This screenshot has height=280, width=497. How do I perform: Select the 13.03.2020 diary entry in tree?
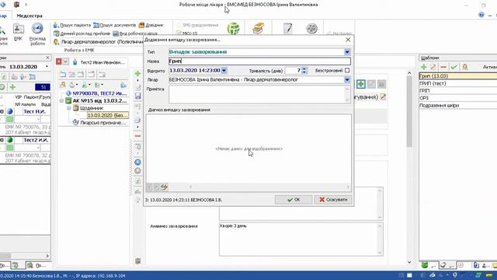point(107,115)
